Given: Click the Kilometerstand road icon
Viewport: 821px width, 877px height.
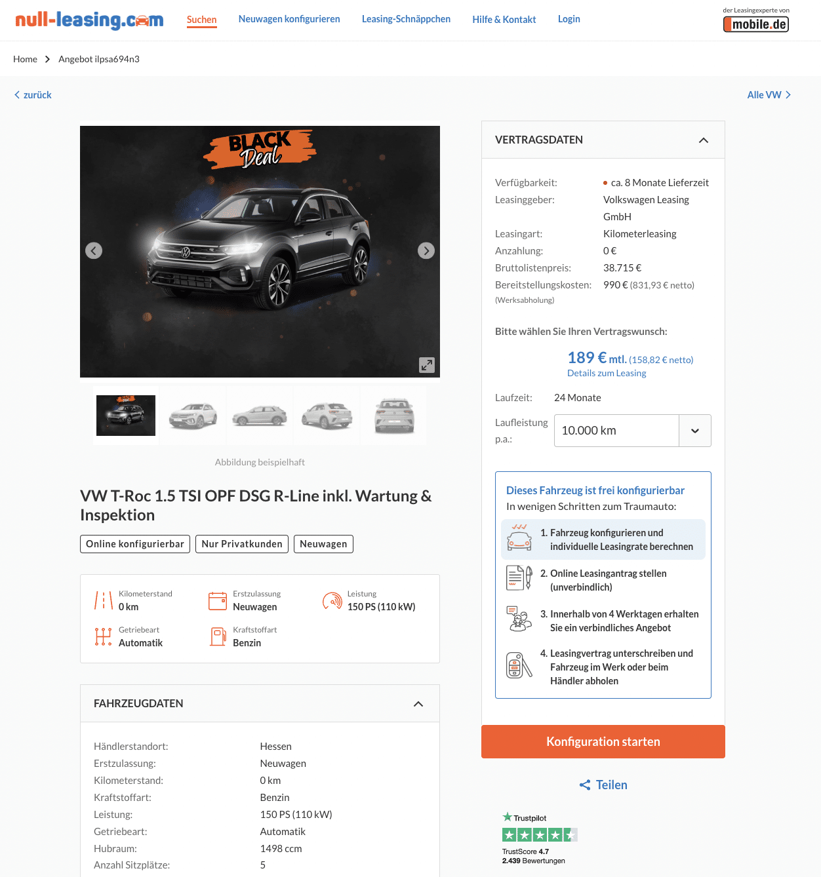Looking at the screenshot, I should coord(104,600).
